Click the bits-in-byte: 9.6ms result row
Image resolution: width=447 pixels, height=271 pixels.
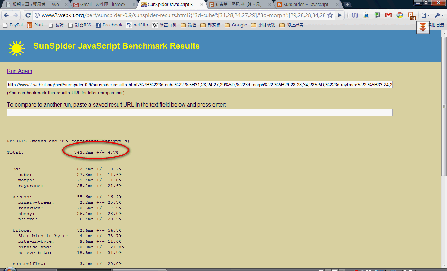point(70,241)
